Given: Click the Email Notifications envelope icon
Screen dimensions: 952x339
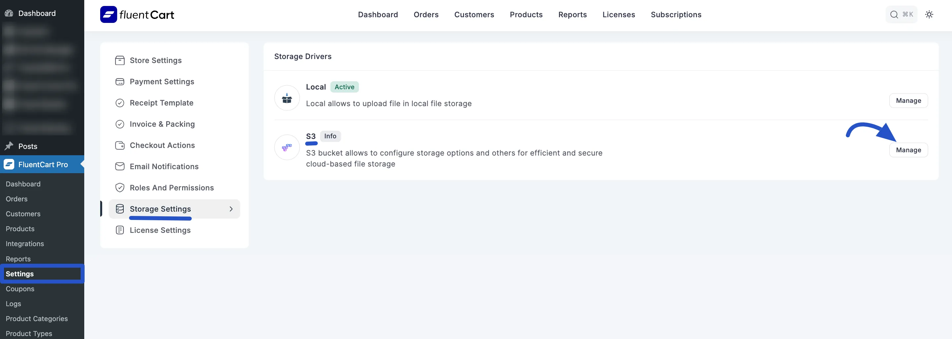Looking at the screenshot, I should click(x=120, y=167).
